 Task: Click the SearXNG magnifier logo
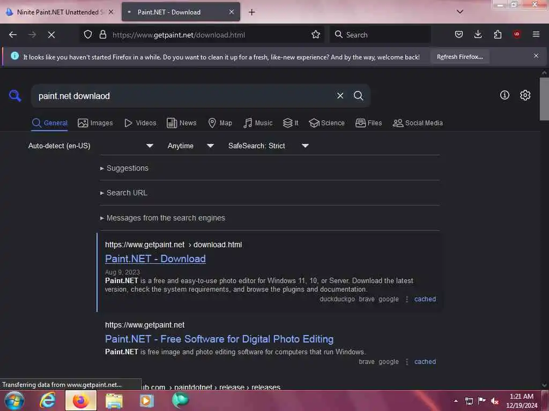[15, 95]
